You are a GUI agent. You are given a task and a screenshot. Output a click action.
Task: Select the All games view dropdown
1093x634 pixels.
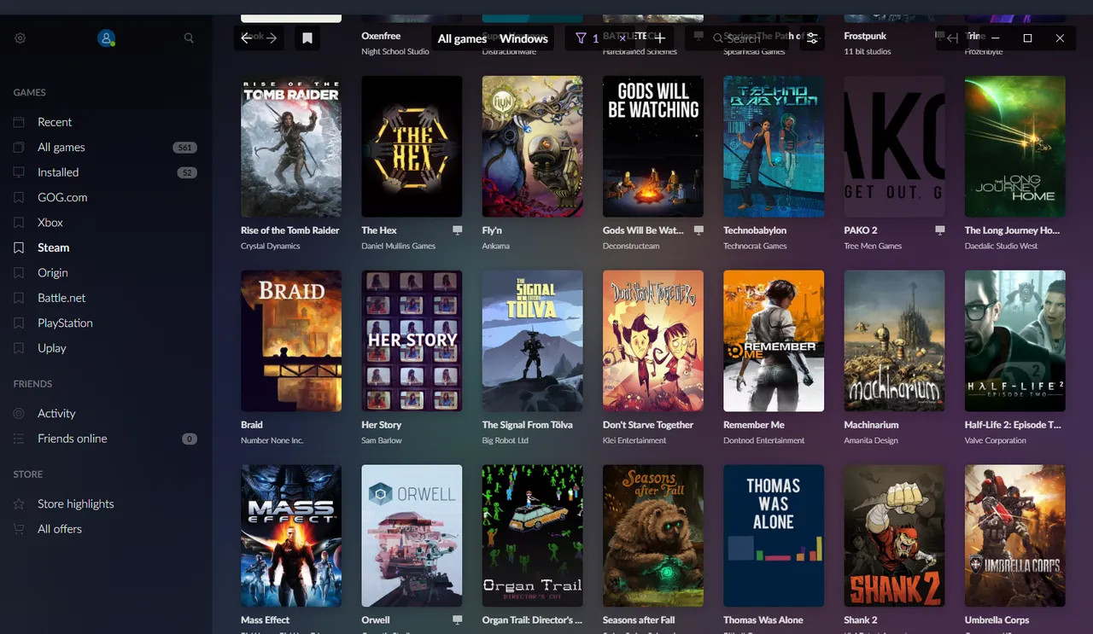(462, 38)
